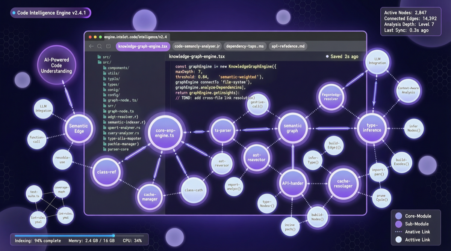Click the veport-anelycr() node
The image size is (451, 251).
point(234,186)
